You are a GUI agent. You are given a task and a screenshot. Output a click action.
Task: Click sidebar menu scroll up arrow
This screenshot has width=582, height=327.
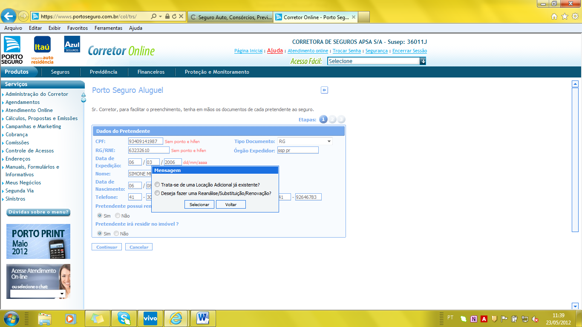[84, 95]
